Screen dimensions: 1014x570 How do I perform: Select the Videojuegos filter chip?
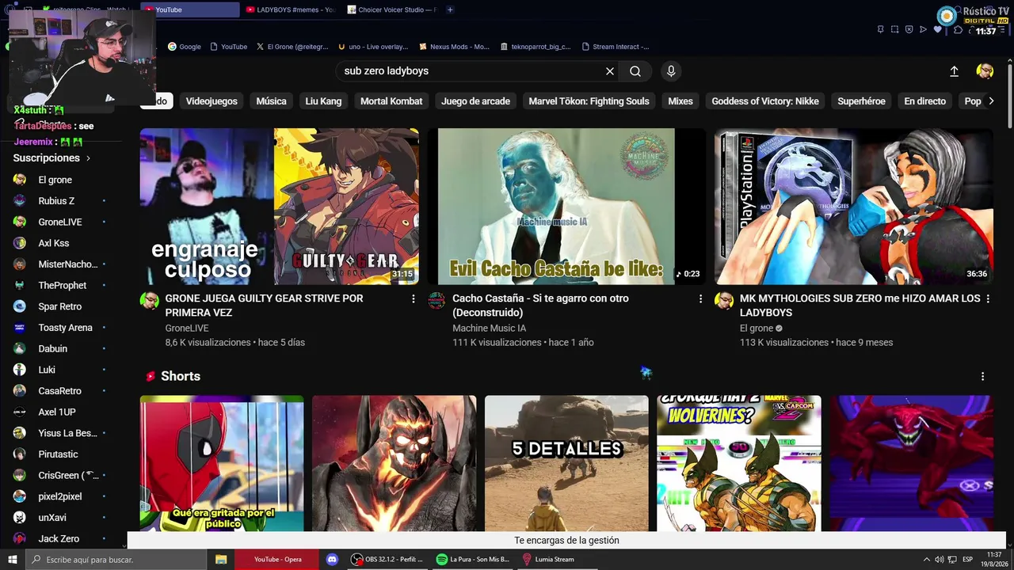tap(212, 101)
